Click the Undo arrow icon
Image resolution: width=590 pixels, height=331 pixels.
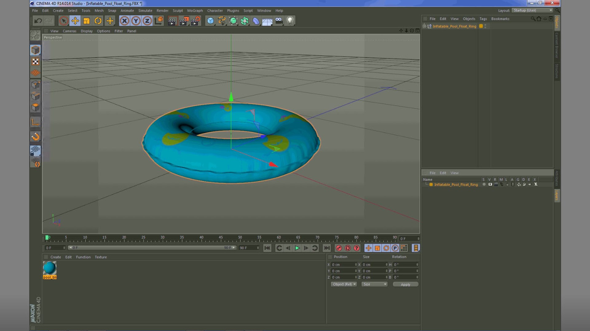38,21
